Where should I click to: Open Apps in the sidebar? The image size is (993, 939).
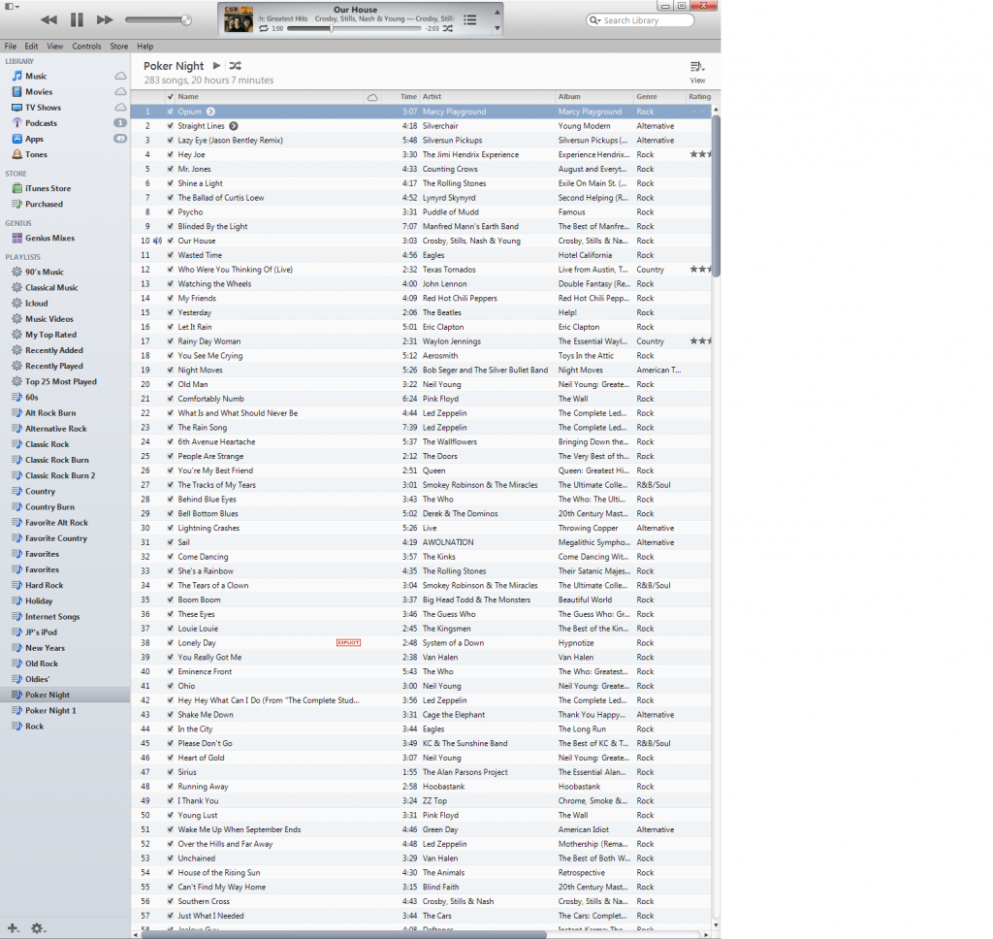(34, 140)
